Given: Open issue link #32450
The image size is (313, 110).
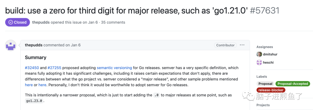Looking at the screenshot, I should 32,67.
